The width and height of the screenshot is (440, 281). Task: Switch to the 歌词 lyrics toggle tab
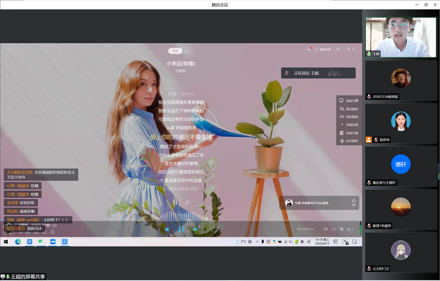pyautogui.click(x=175, y=51)
